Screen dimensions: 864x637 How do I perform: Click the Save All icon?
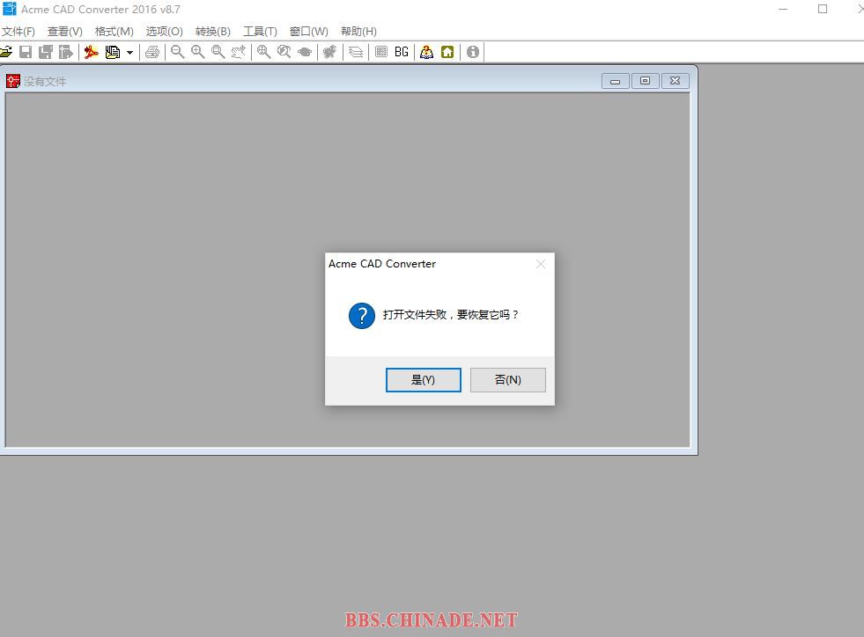[x=46, y=52]
